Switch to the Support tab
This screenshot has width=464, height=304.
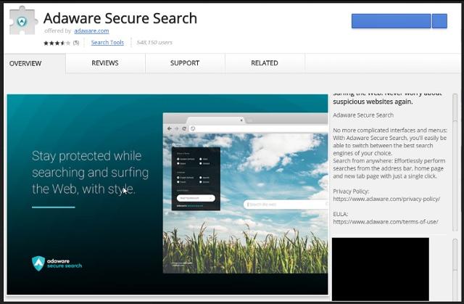pyautogui.click(x=185, y=63)
